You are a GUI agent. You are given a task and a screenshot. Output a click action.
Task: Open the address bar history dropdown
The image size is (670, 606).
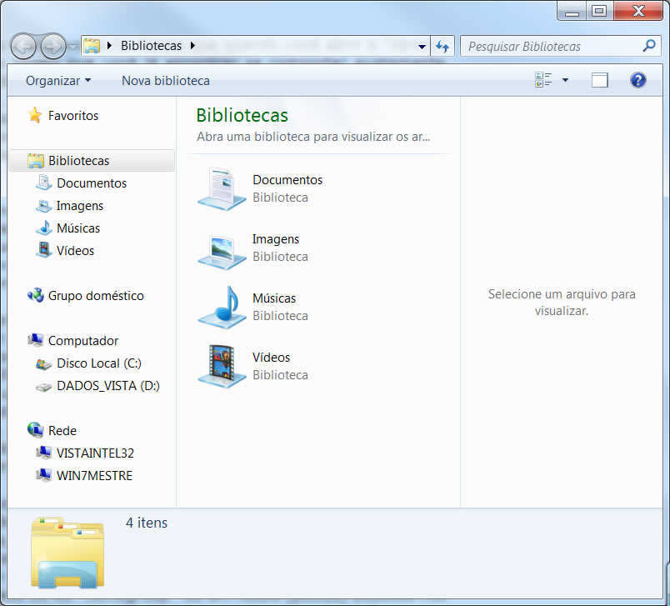point(422,47)
